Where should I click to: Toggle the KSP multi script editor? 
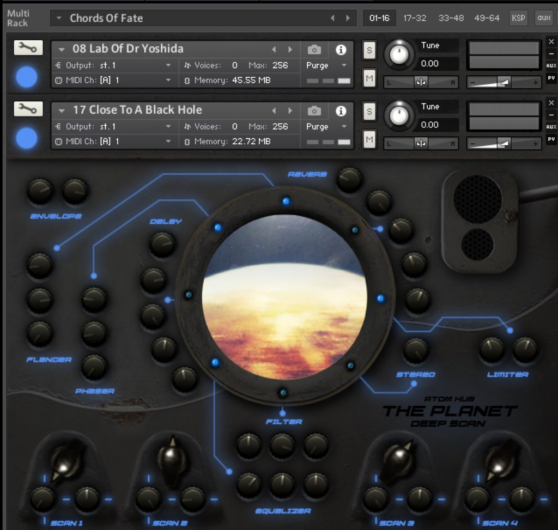coord(519,18)
